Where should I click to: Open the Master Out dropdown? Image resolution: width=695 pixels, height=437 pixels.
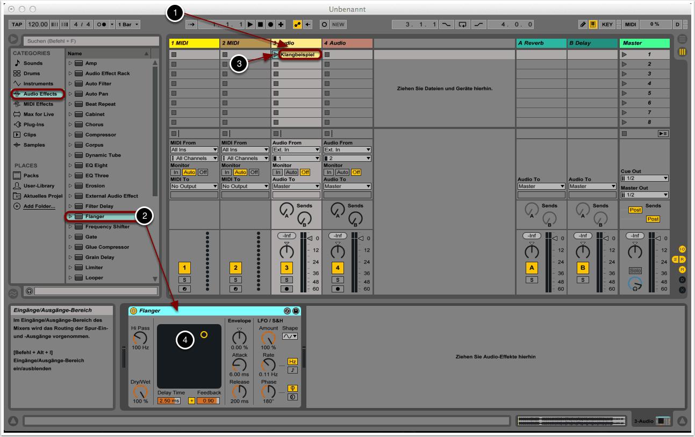coord(644,195)
